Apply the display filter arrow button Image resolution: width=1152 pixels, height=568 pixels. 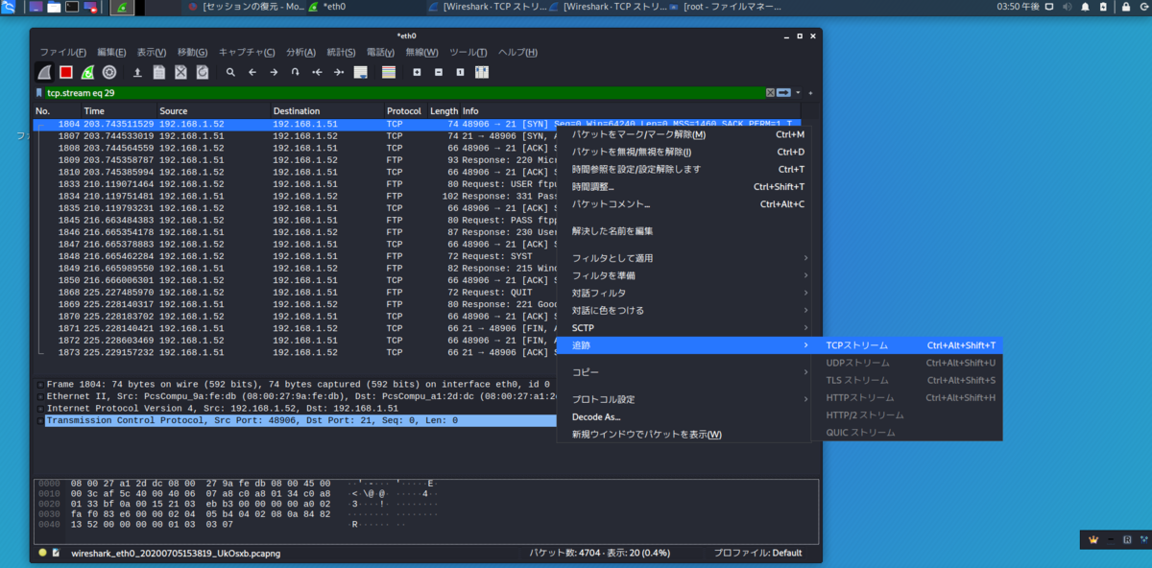coord(783,92)
